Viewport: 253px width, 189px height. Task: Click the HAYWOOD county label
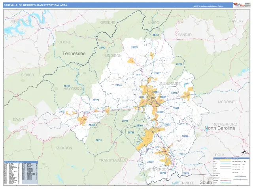point(73,89)
